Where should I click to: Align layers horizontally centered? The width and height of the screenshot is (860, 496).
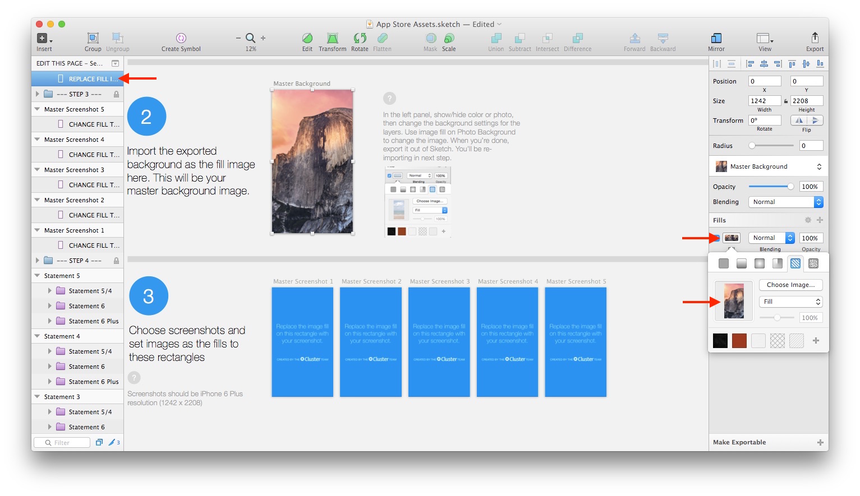[x=764, y=64]
